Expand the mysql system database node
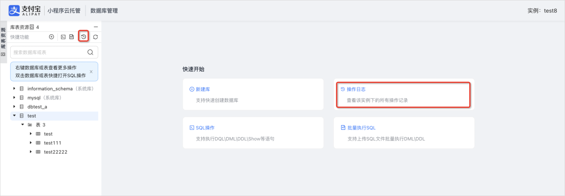 click(x=14, y=98)
